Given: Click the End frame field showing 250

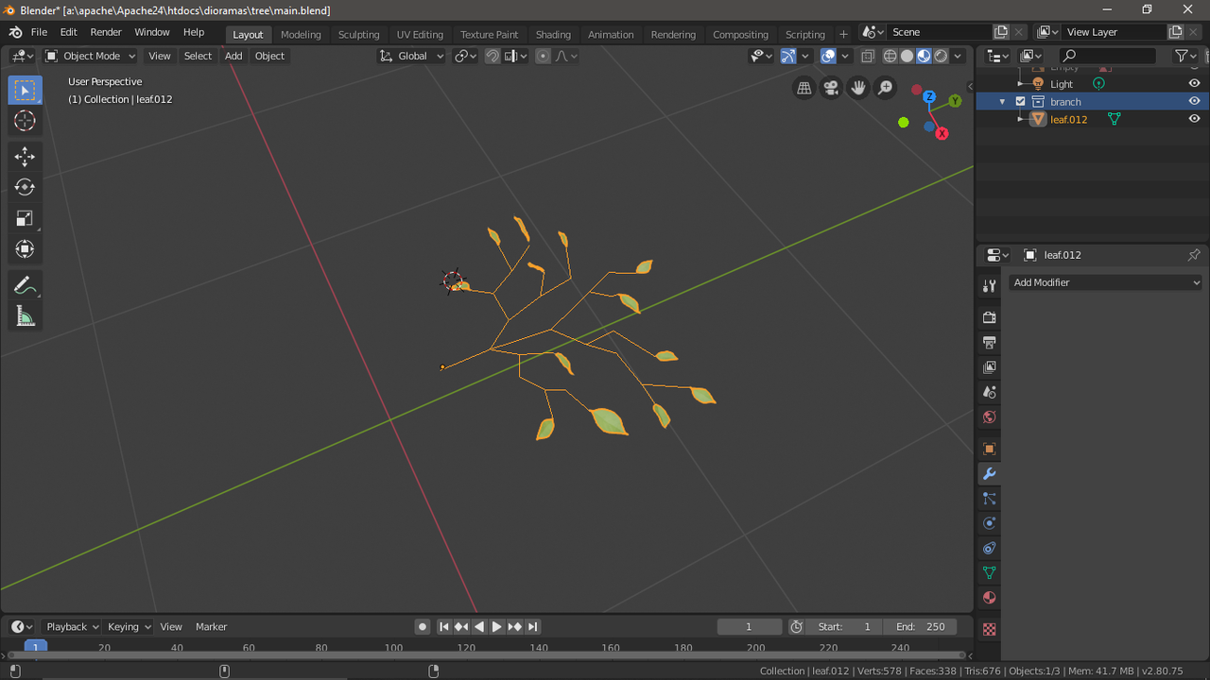Looking at the screenshot, I should (920, 626).
